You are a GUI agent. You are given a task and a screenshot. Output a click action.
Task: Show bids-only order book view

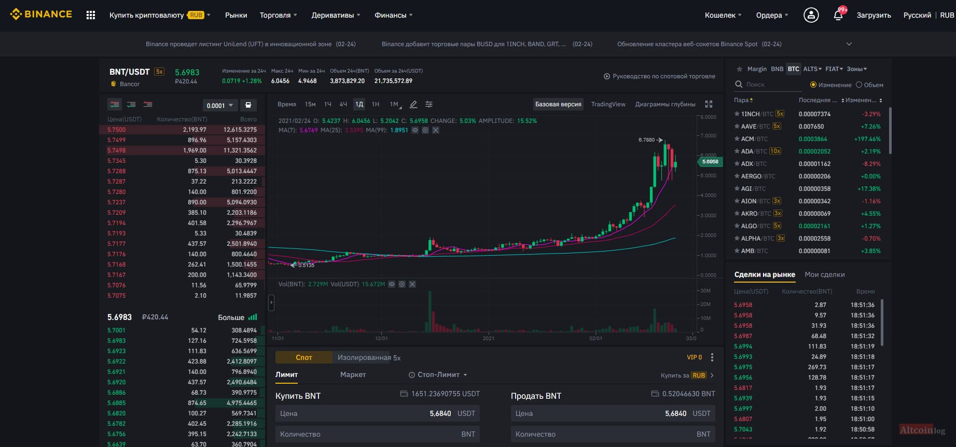(131, 104)
